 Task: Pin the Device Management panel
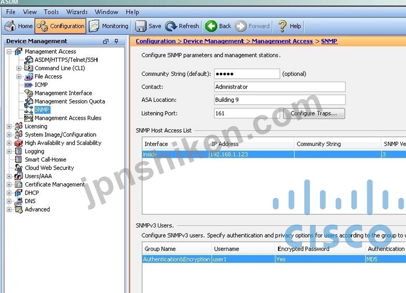(117, 41)
